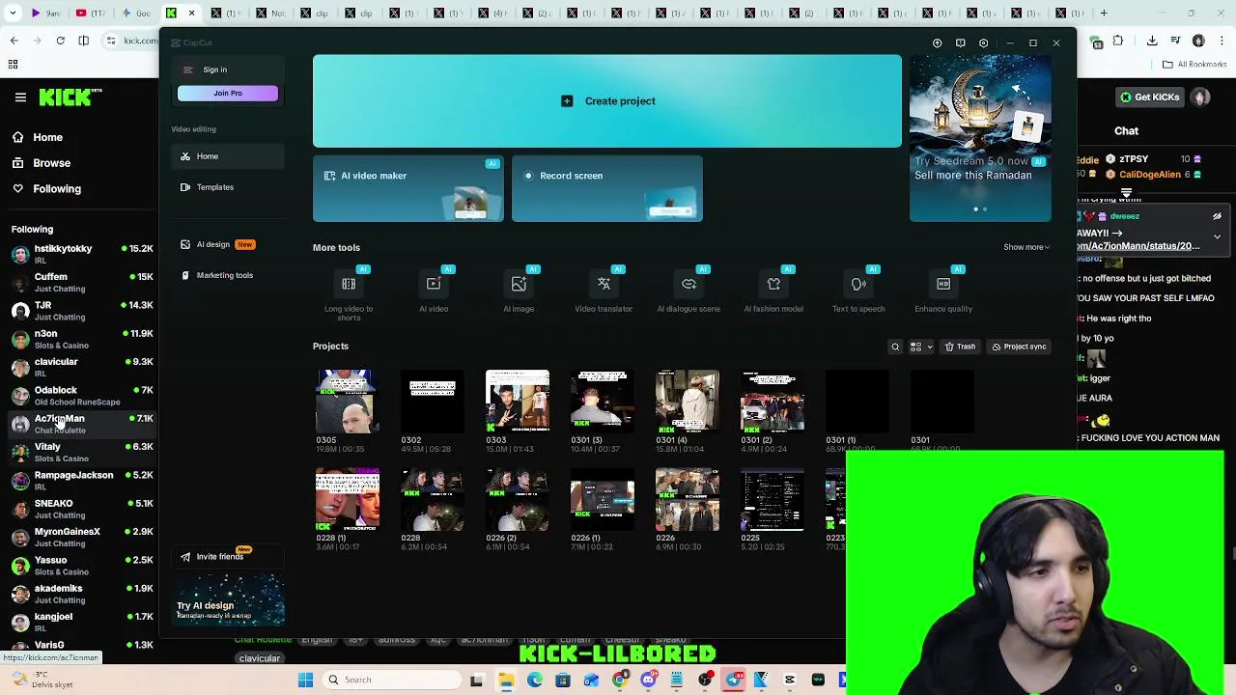This screenshot has height=695, width=1236.
Task: Open File Explorer from the taskbar
Action: pos(506,680)
